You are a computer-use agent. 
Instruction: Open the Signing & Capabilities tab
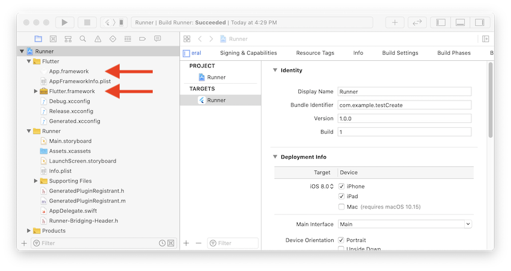[248, 53]
